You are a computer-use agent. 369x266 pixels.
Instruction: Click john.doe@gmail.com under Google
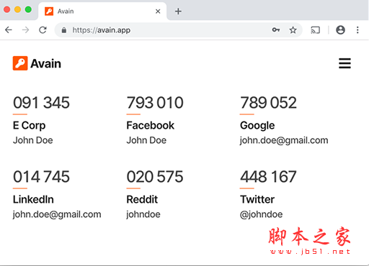coord(284,140)
